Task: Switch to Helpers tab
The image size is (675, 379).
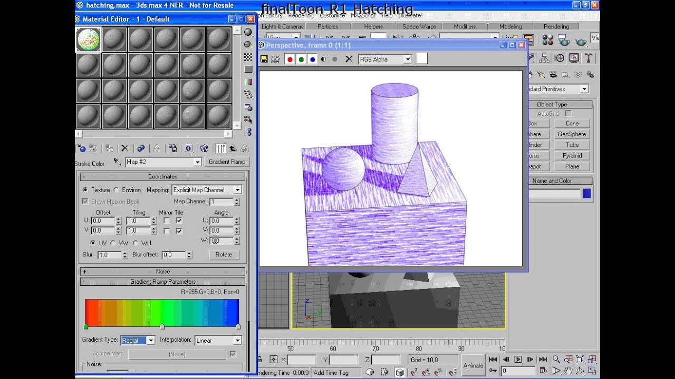Action: pyautogui.click(x=373, y=26)
